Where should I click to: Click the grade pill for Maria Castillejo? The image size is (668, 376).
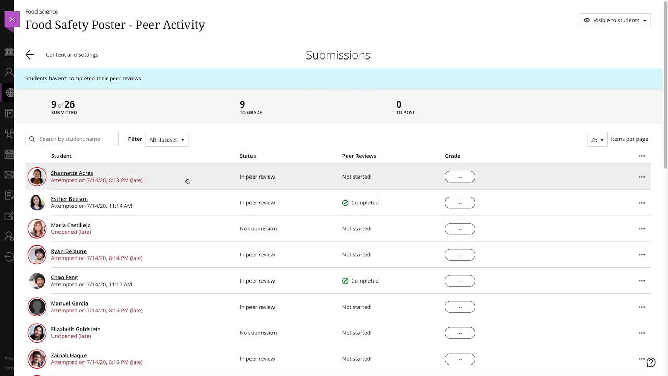pos(460,229)
